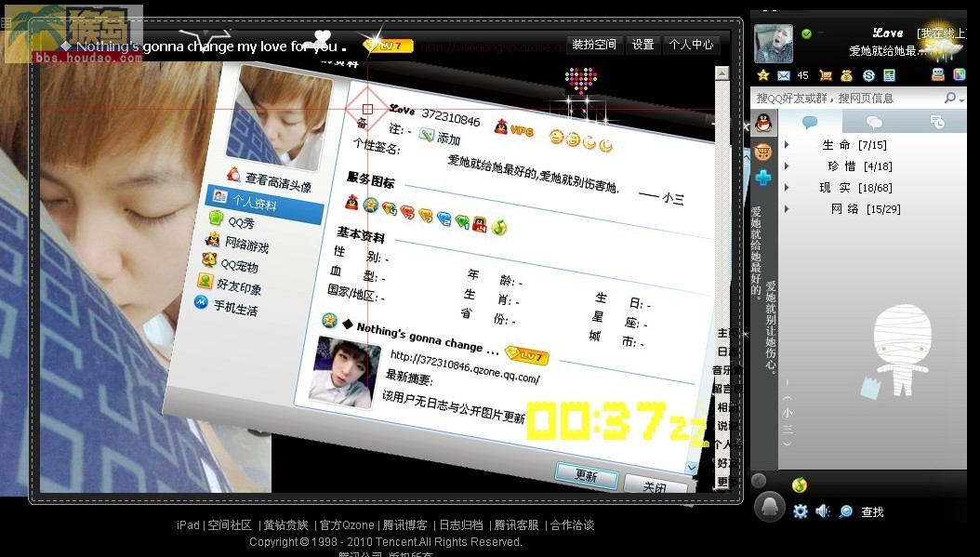Image resolution: width=980 pixels, height=557 pixels.
Task: Click the blue circular S icon in QQ toolbar
Action: (x=868, y=75)
